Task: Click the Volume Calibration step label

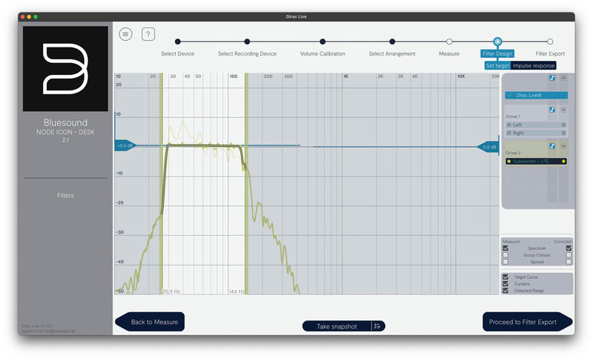Action: tap(322, 53)
